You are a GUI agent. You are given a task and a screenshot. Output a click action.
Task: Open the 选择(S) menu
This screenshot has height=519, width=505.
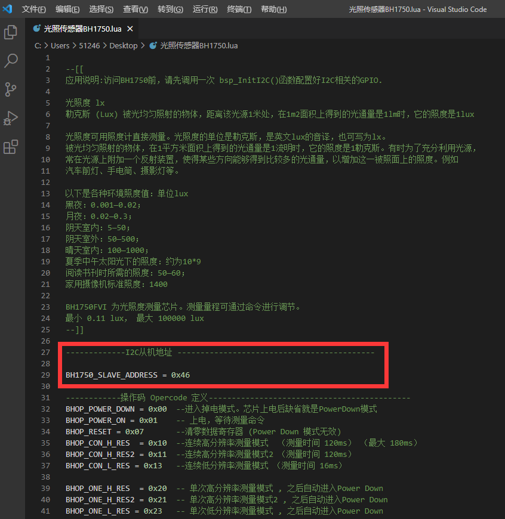point(101,10)
